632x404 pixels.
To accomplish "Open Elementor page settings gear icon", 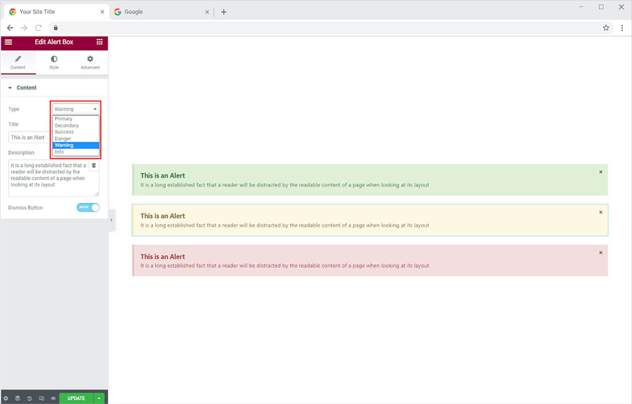I will click(6, 398).
